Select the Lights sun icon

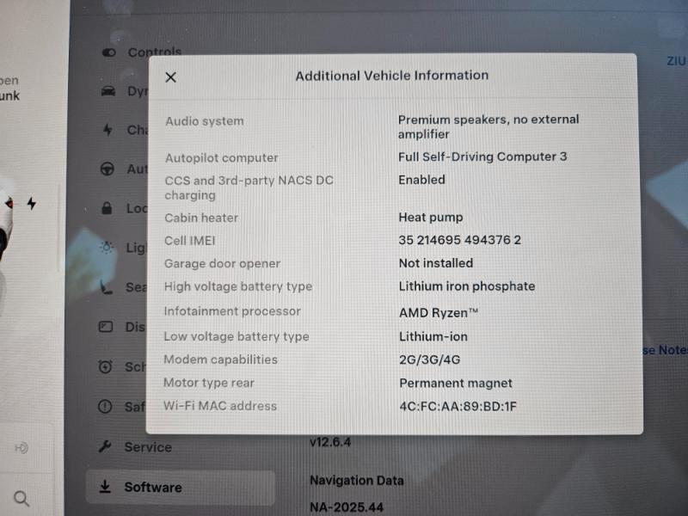(x=107, y=248)
